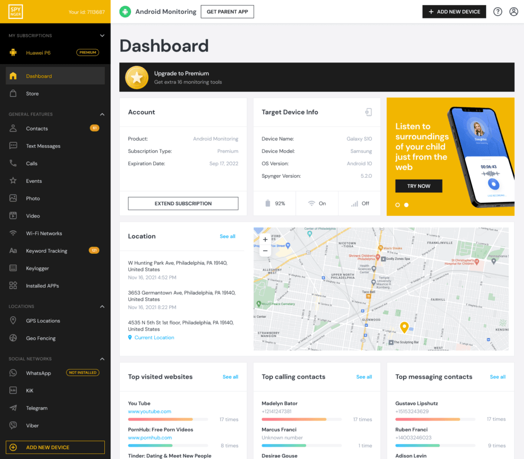Collapse the GENERAL FEATURES section

point(101,114)
